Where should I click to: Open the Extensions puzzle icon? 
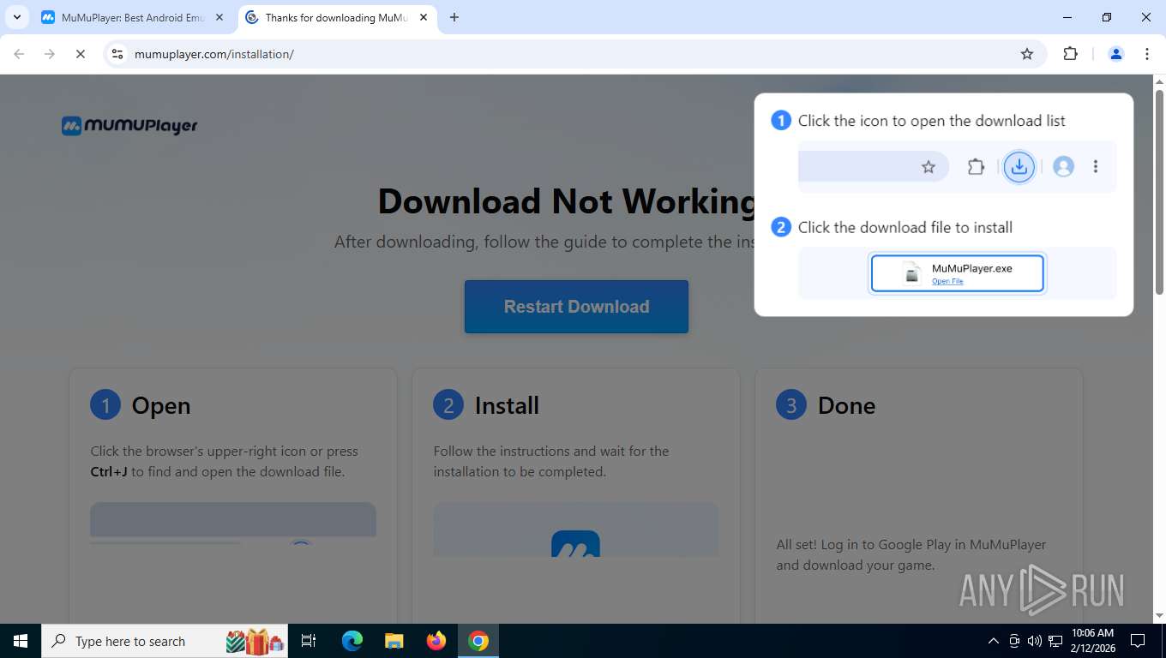(1070, 54)
